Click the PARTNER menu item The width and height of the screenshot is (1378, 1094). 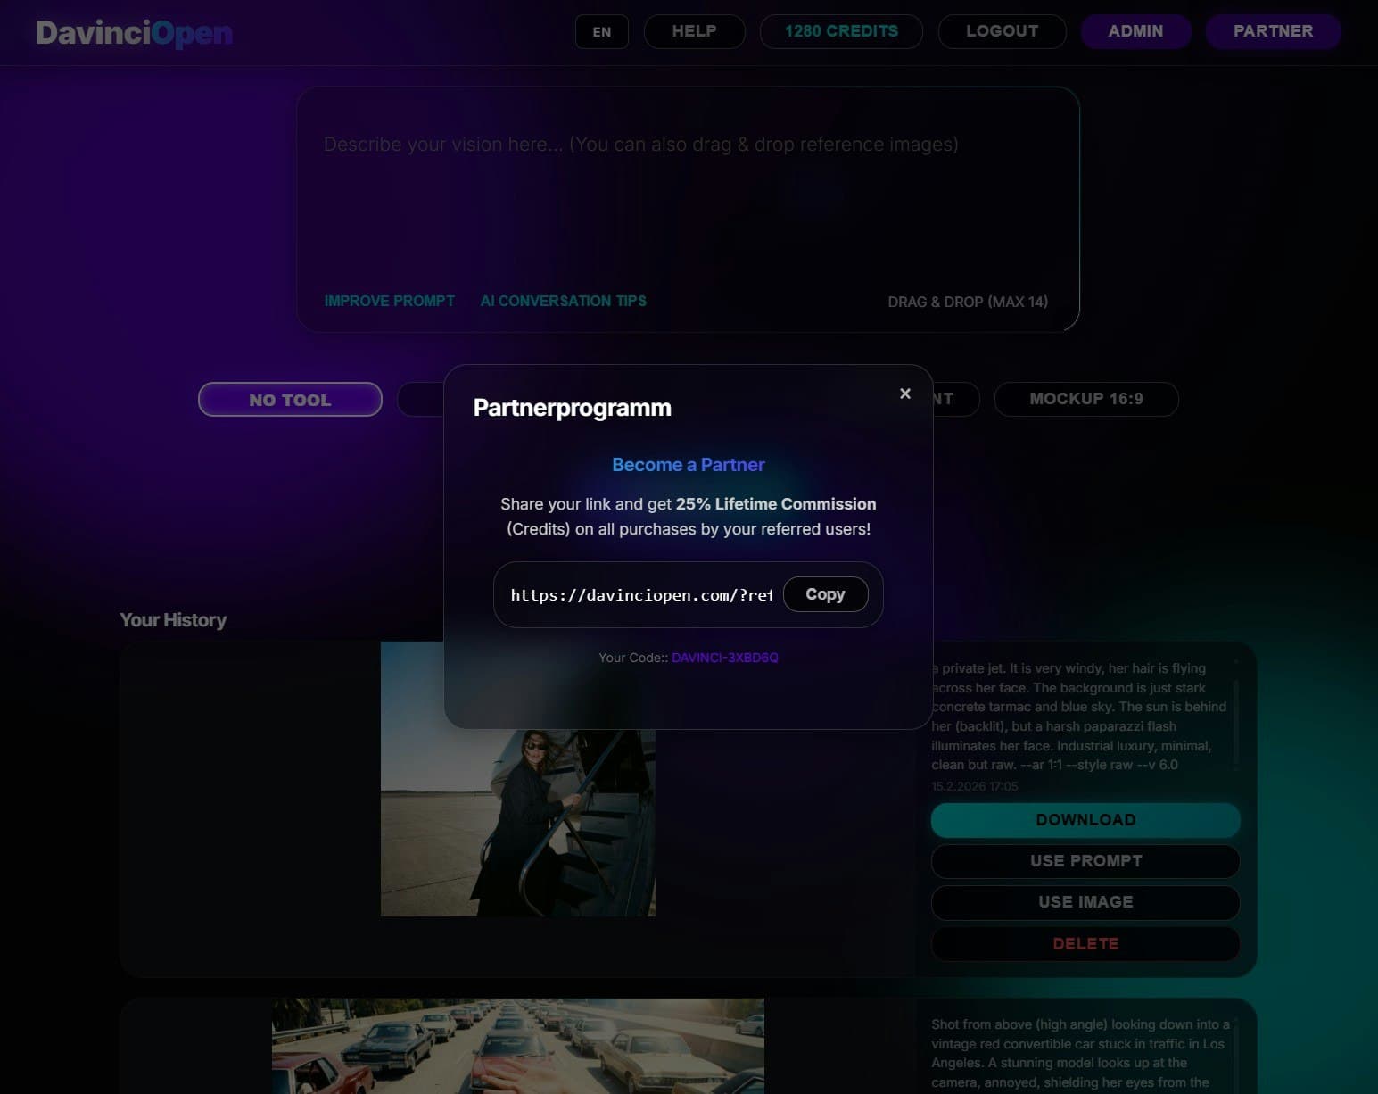(1274, 31)
